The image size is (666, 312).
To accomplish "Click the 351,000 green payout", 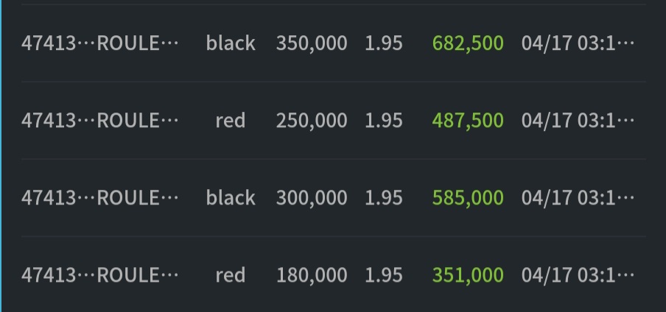I will pos(468,275).
